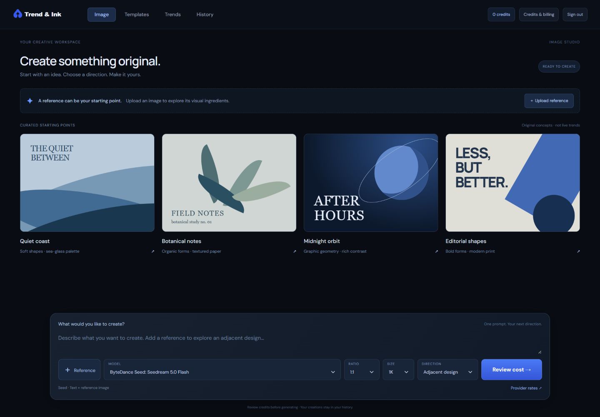Click the Trend & Ink logo icon
The image size is (600, 417).
click(x=17, y=14)
